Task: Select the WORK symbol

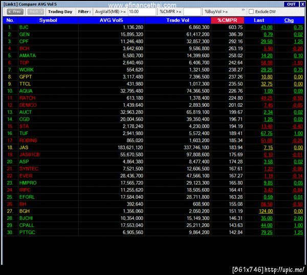Action: [26, 70]
